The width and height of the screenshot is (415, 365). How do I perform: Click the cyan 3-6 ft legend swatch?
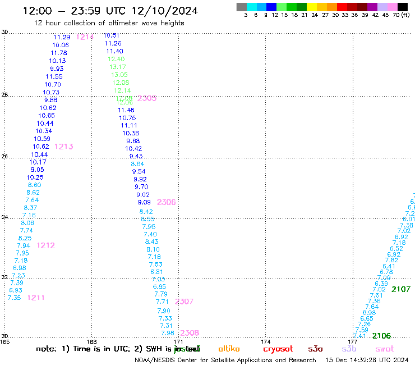(252, 7)
